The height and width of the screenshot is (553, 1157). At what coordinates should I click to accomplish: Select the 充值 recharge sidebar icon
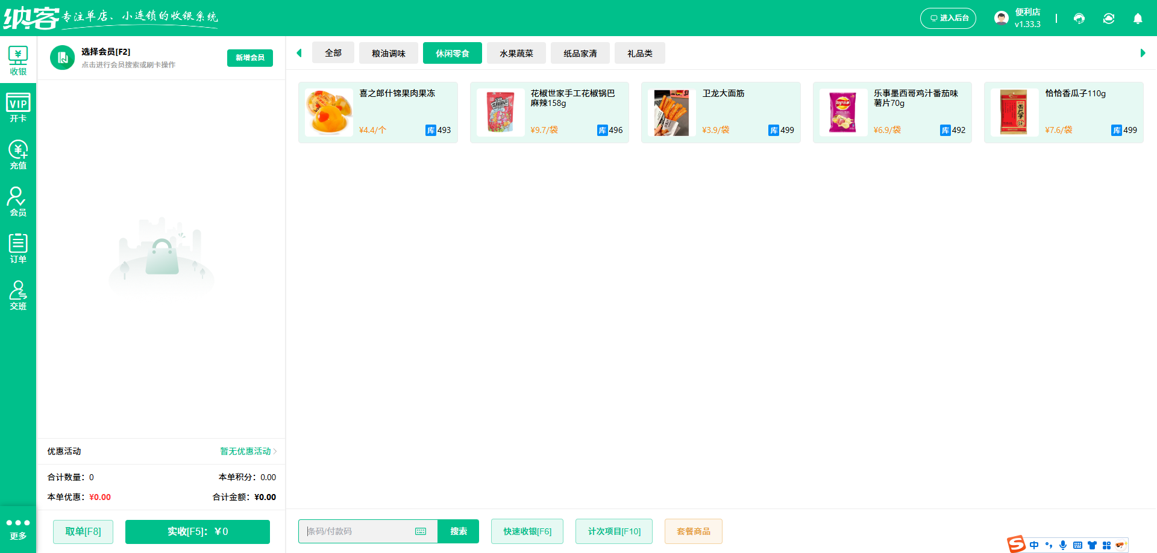tap(18, 155)
